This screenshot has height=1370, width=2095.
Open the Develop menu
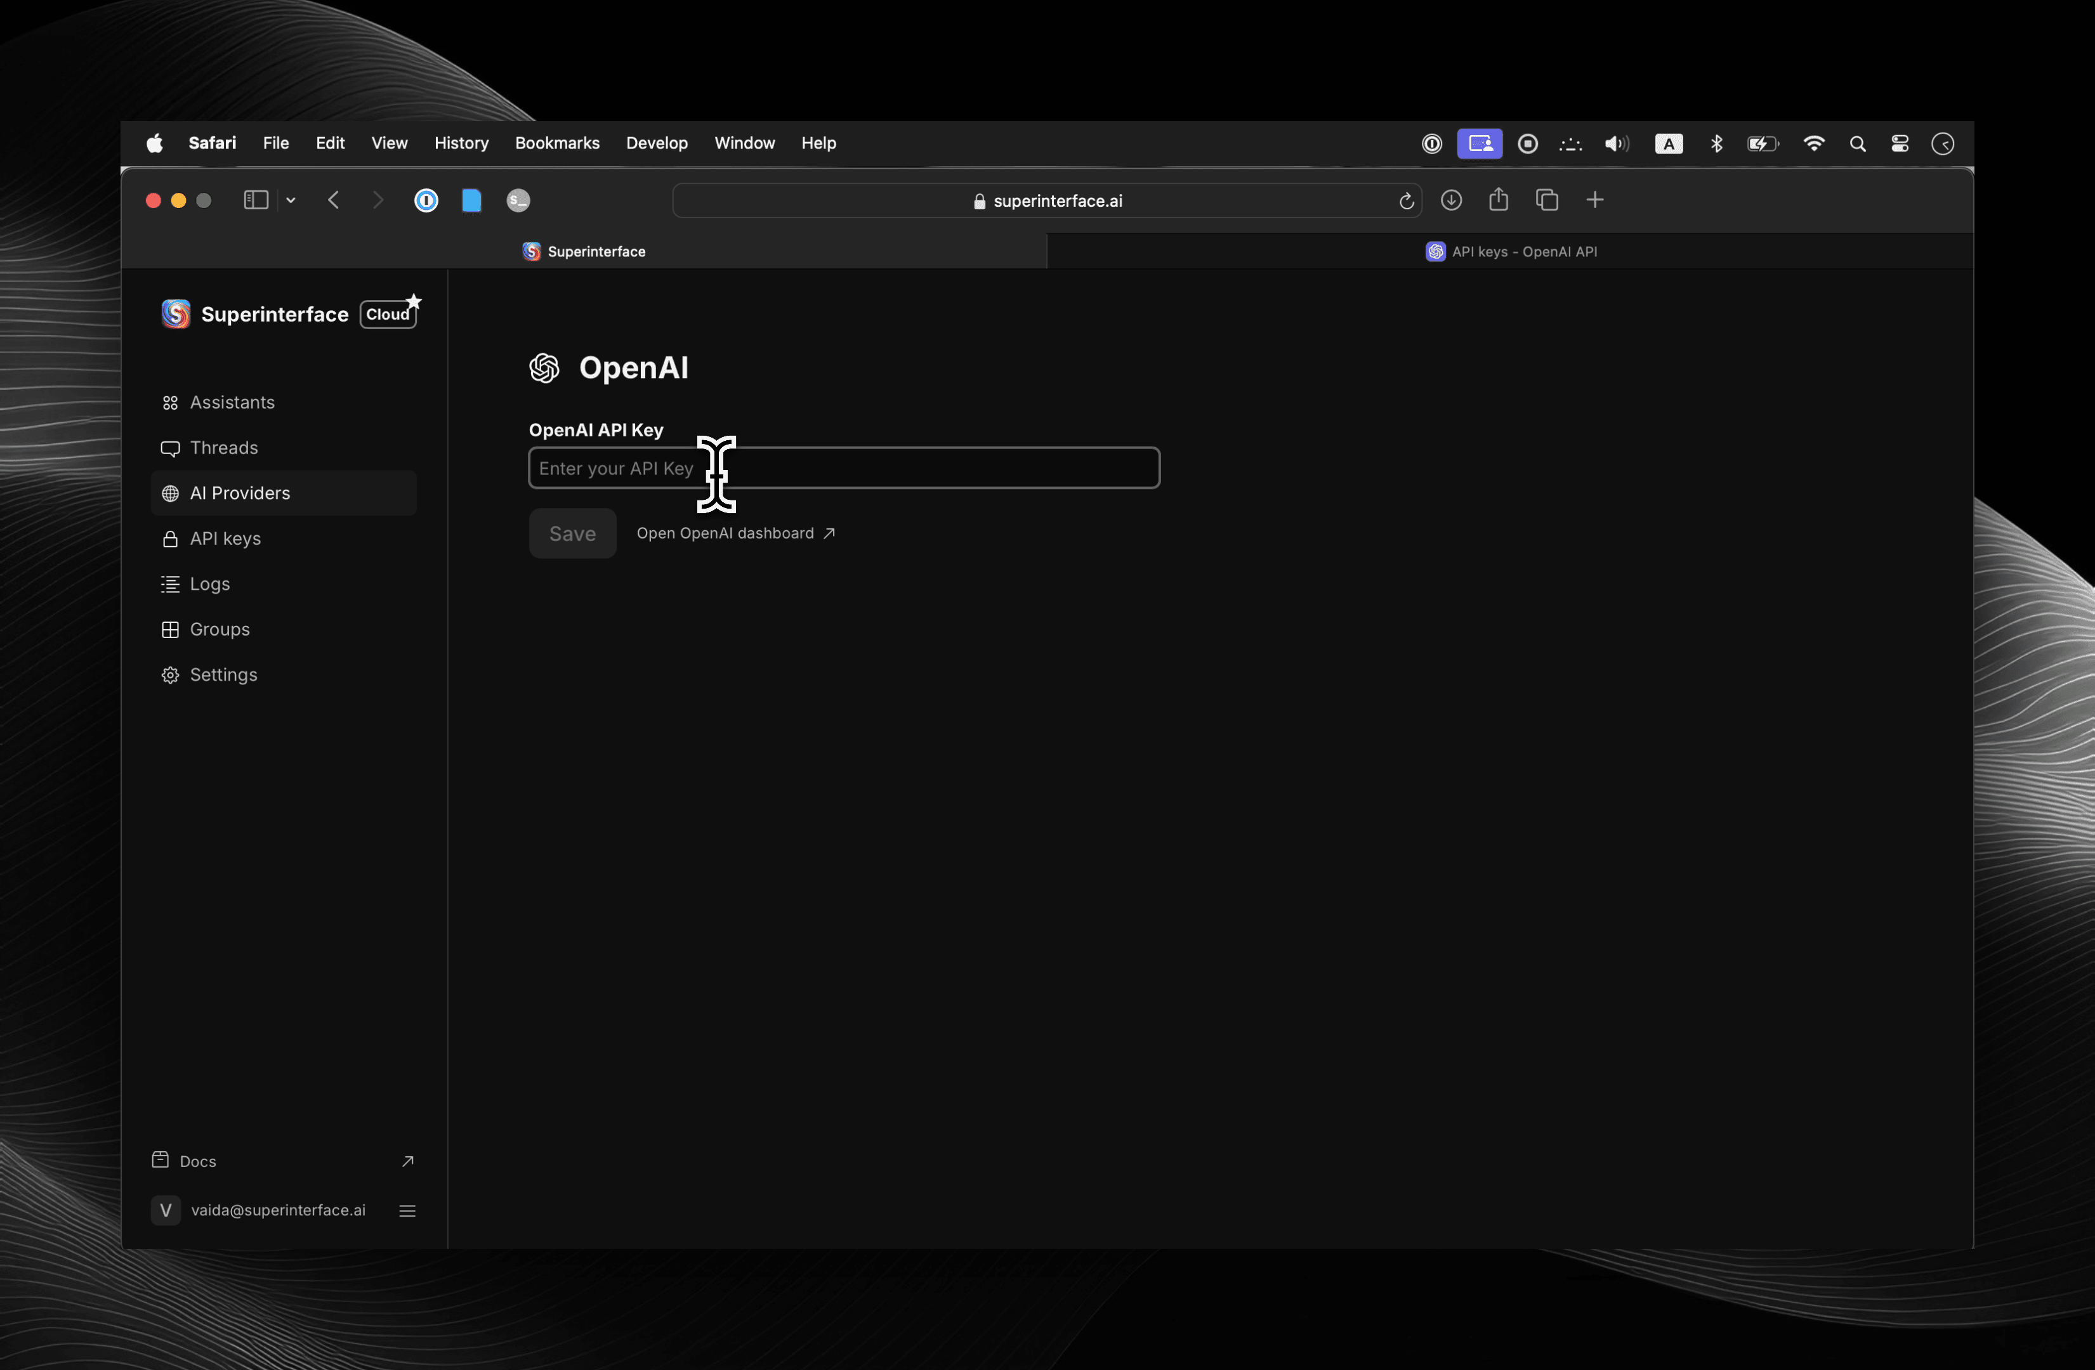657,143
